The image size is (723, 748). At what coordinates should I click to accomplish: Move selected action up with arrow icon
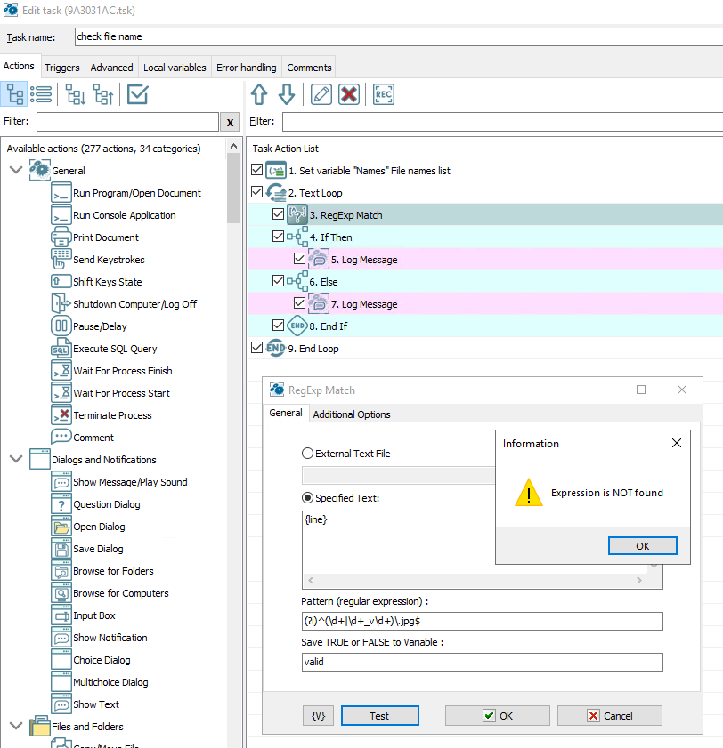pyautogui.click(x=258, y=94)
